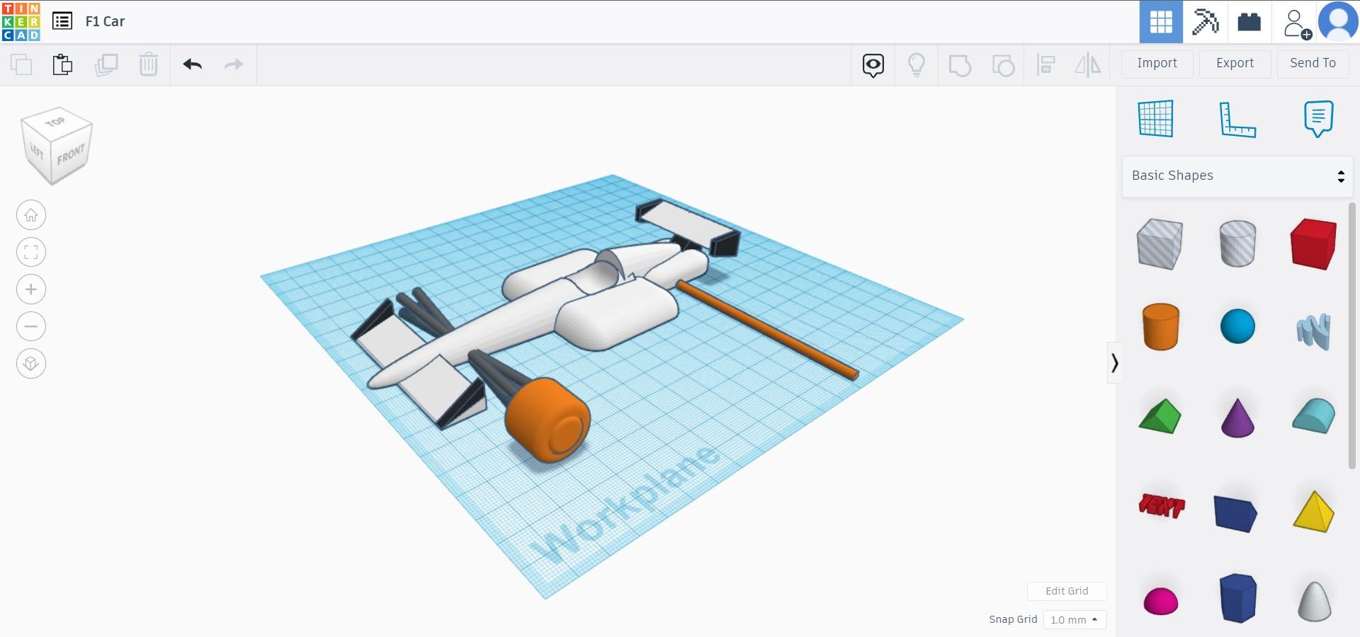Pick the yellow Pyramid shape

(x=1314, y=511)
